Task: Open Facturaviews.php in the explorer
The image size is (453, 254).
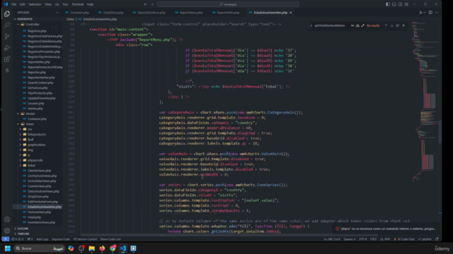Action: 39,212
